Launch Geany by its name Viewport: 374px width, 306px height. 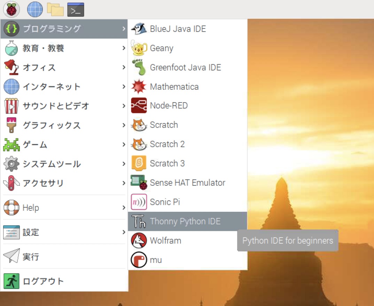click(162, 48)
